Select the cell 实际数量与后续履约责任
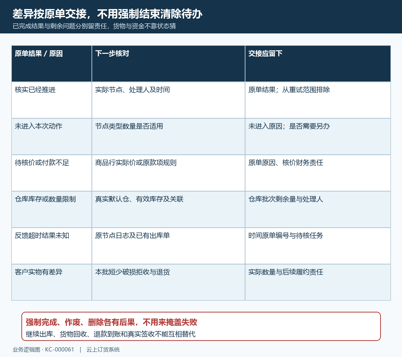The image size is (402, 357). [318, 282]
